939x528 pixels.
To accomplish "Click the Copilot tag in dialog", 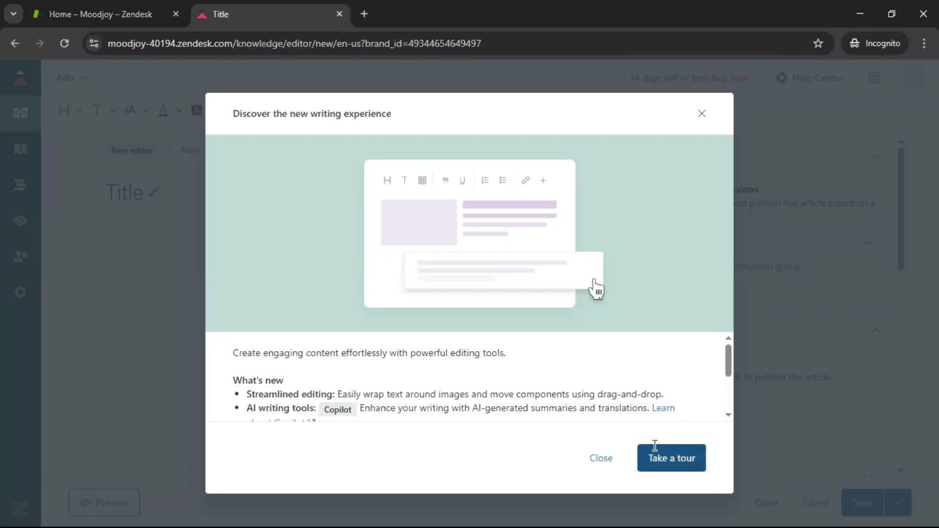I will 337,409.
